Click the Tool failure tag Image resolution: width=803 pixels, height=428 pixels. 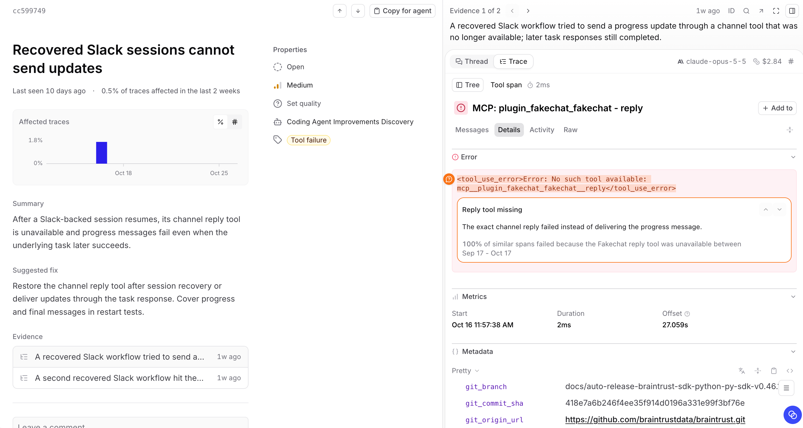pos(308,140)
